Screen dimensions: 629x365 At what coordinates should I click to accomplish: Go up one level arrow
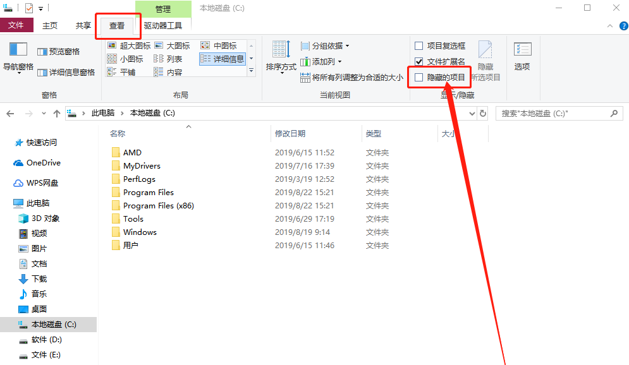57,114
